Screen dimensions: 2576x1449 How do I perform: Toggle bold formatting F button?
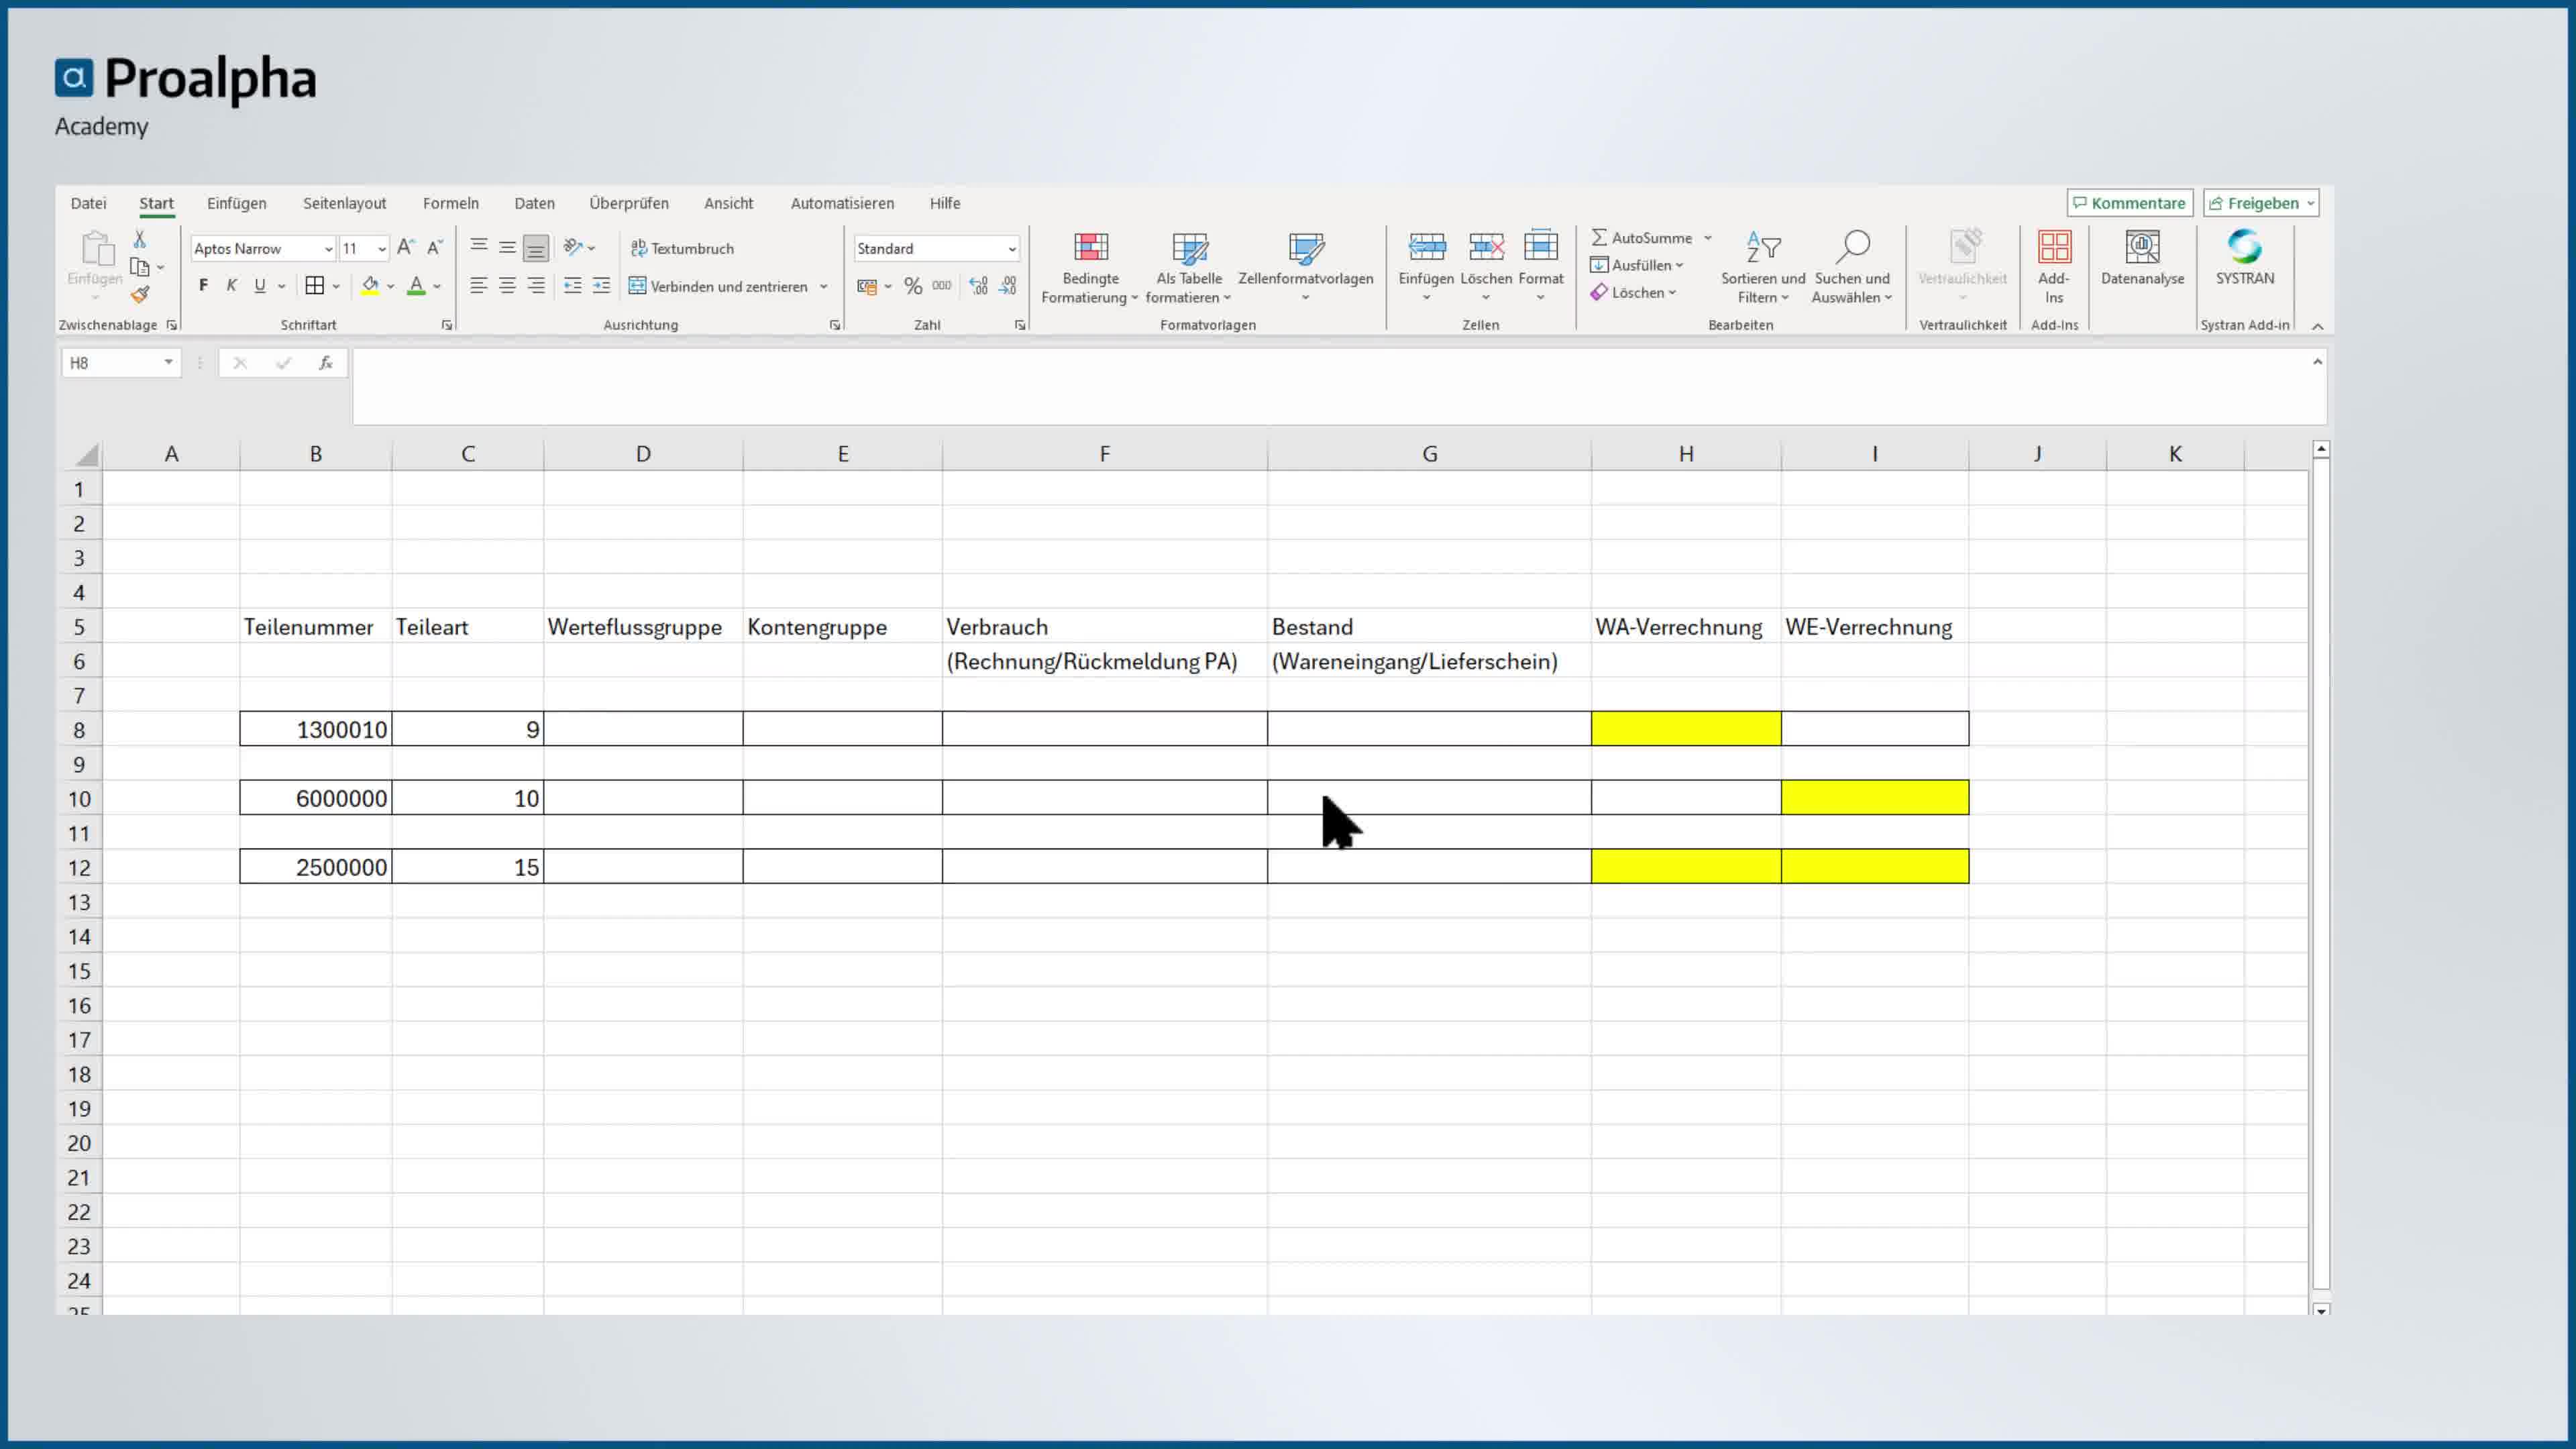[203, 286]
